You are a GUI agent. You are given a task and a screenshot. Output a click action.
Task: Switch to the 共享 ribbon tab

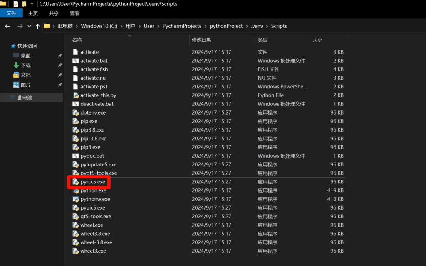click(x=54, y=13)
